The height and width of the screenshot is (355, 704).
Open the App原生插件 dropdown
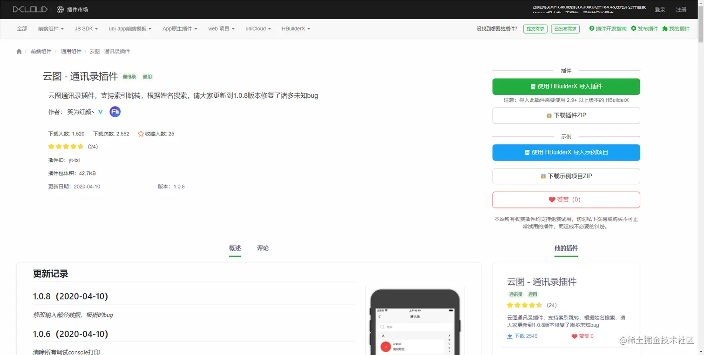(x=180, y=29)
